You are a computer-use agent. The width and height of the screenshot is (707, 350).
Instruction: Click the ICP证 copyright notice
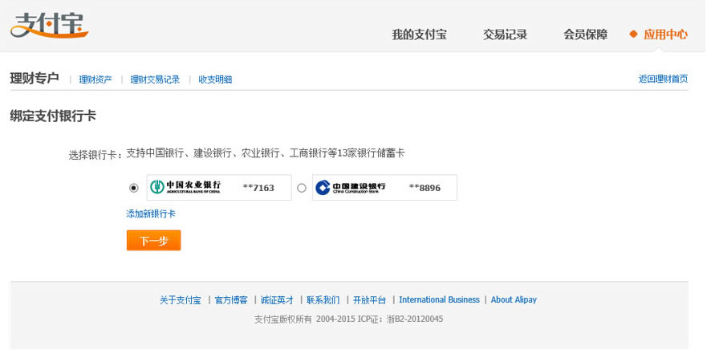pos(349,319)
